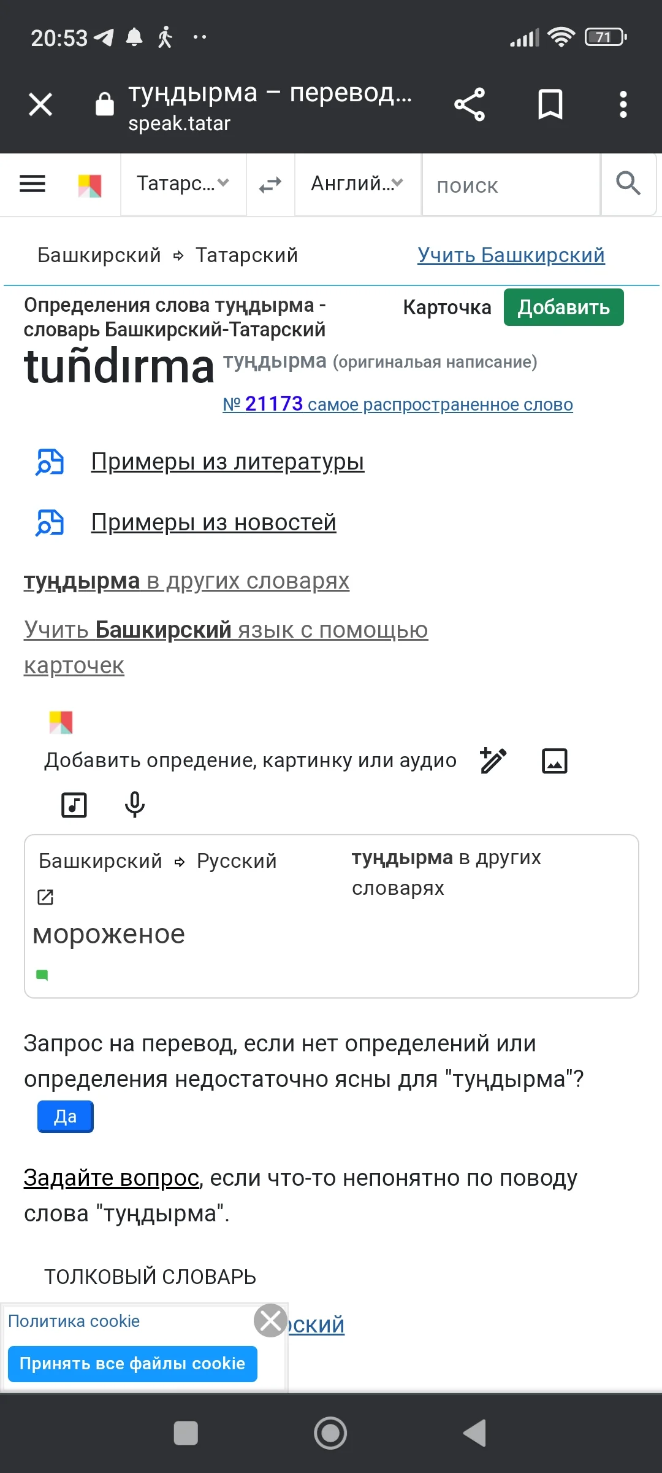
Task: Tap the share icon in browser toolbar
Action: 470,104
